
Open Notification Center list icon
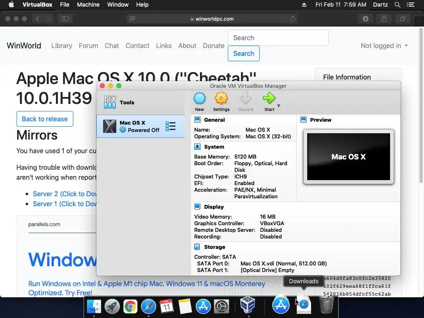(410, 5)
